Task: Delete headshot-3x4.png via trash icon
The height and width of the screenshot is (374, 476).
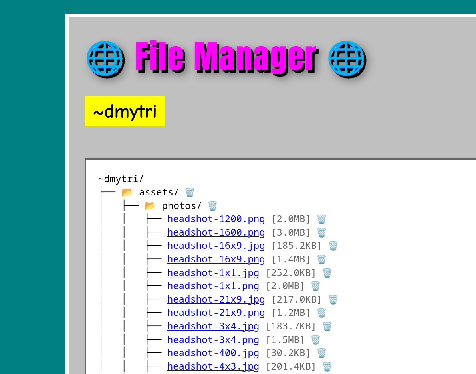Action: point(315,340)
